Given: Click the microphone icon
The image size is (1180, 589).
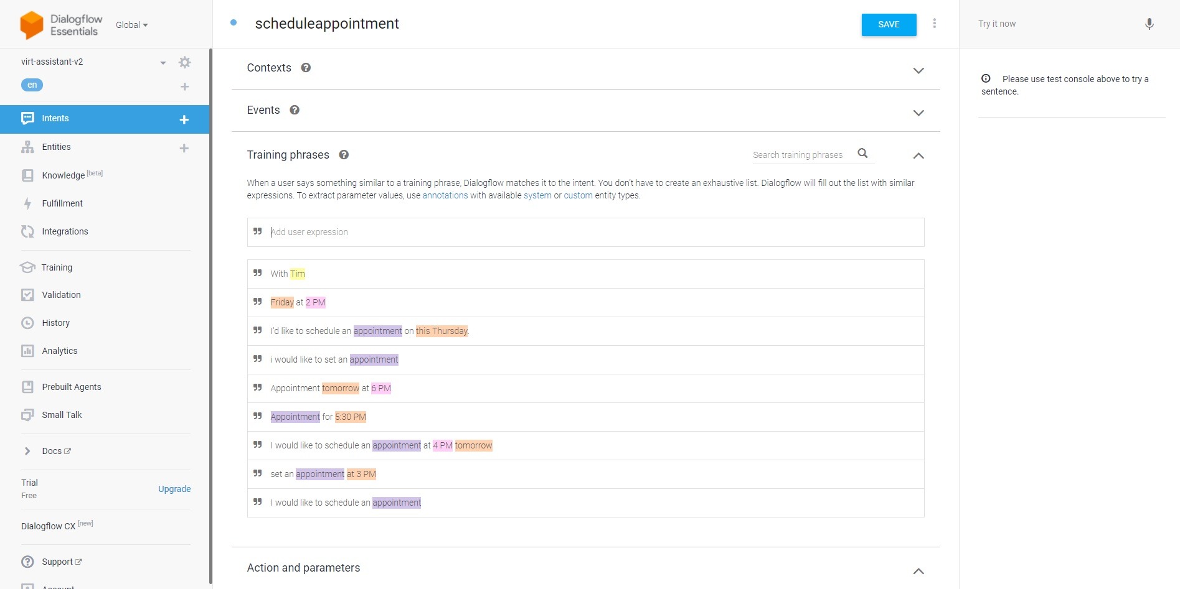Looking at the screenshot, I should click(1149, 24).
